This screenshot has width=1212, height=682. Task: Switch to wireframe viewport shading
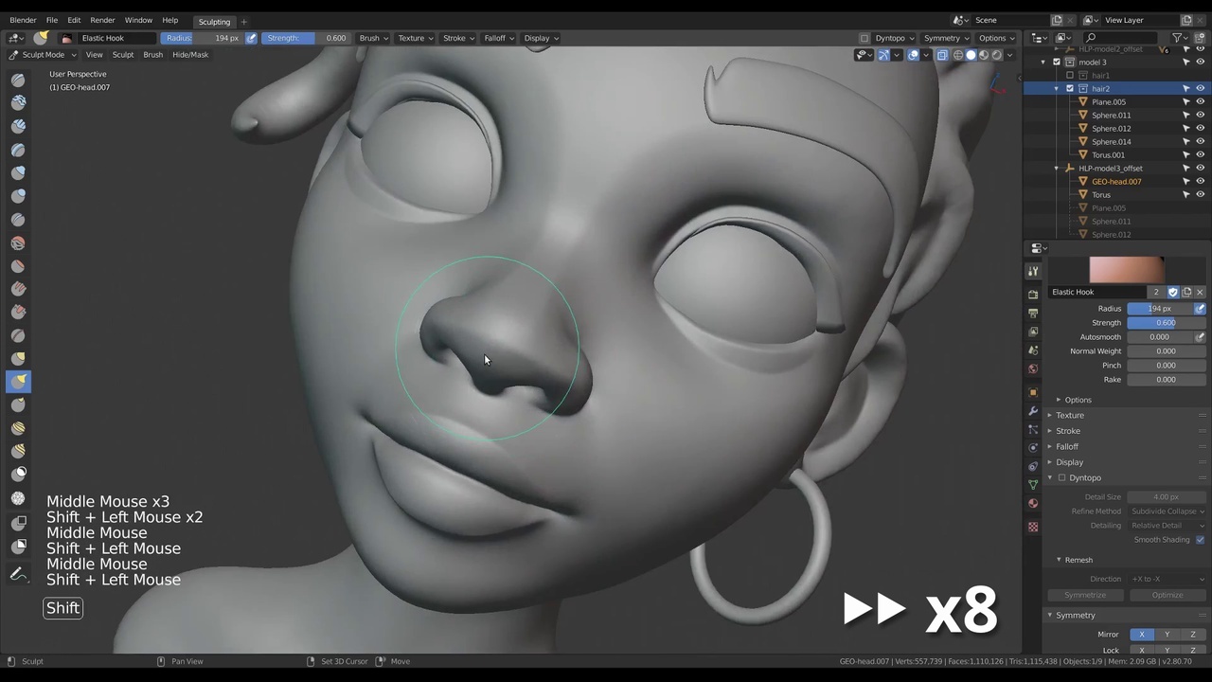coord(957,55)
